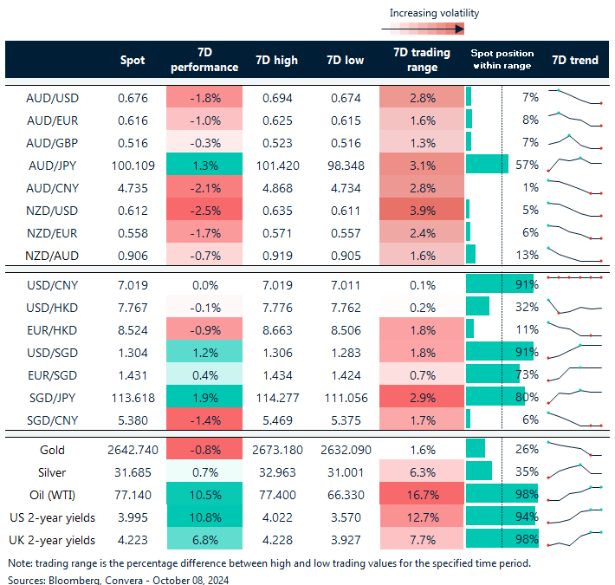The image size is (615, 585).
Task: Open the UK 2-year yields trend sparkline
Action: 575,539
